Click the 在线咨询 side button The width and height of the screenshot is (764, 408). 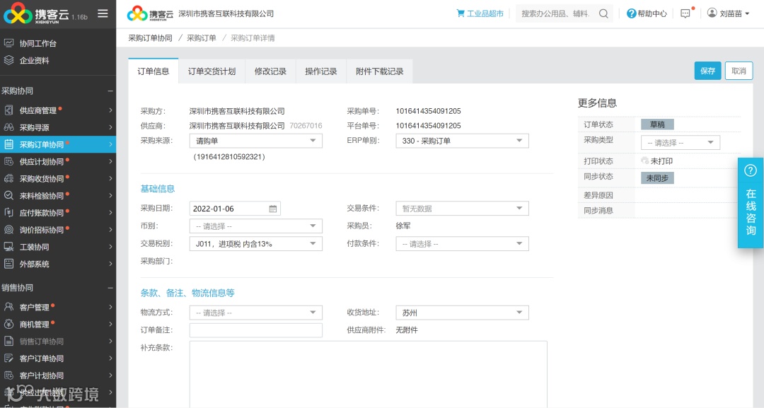tap(751, 203)
